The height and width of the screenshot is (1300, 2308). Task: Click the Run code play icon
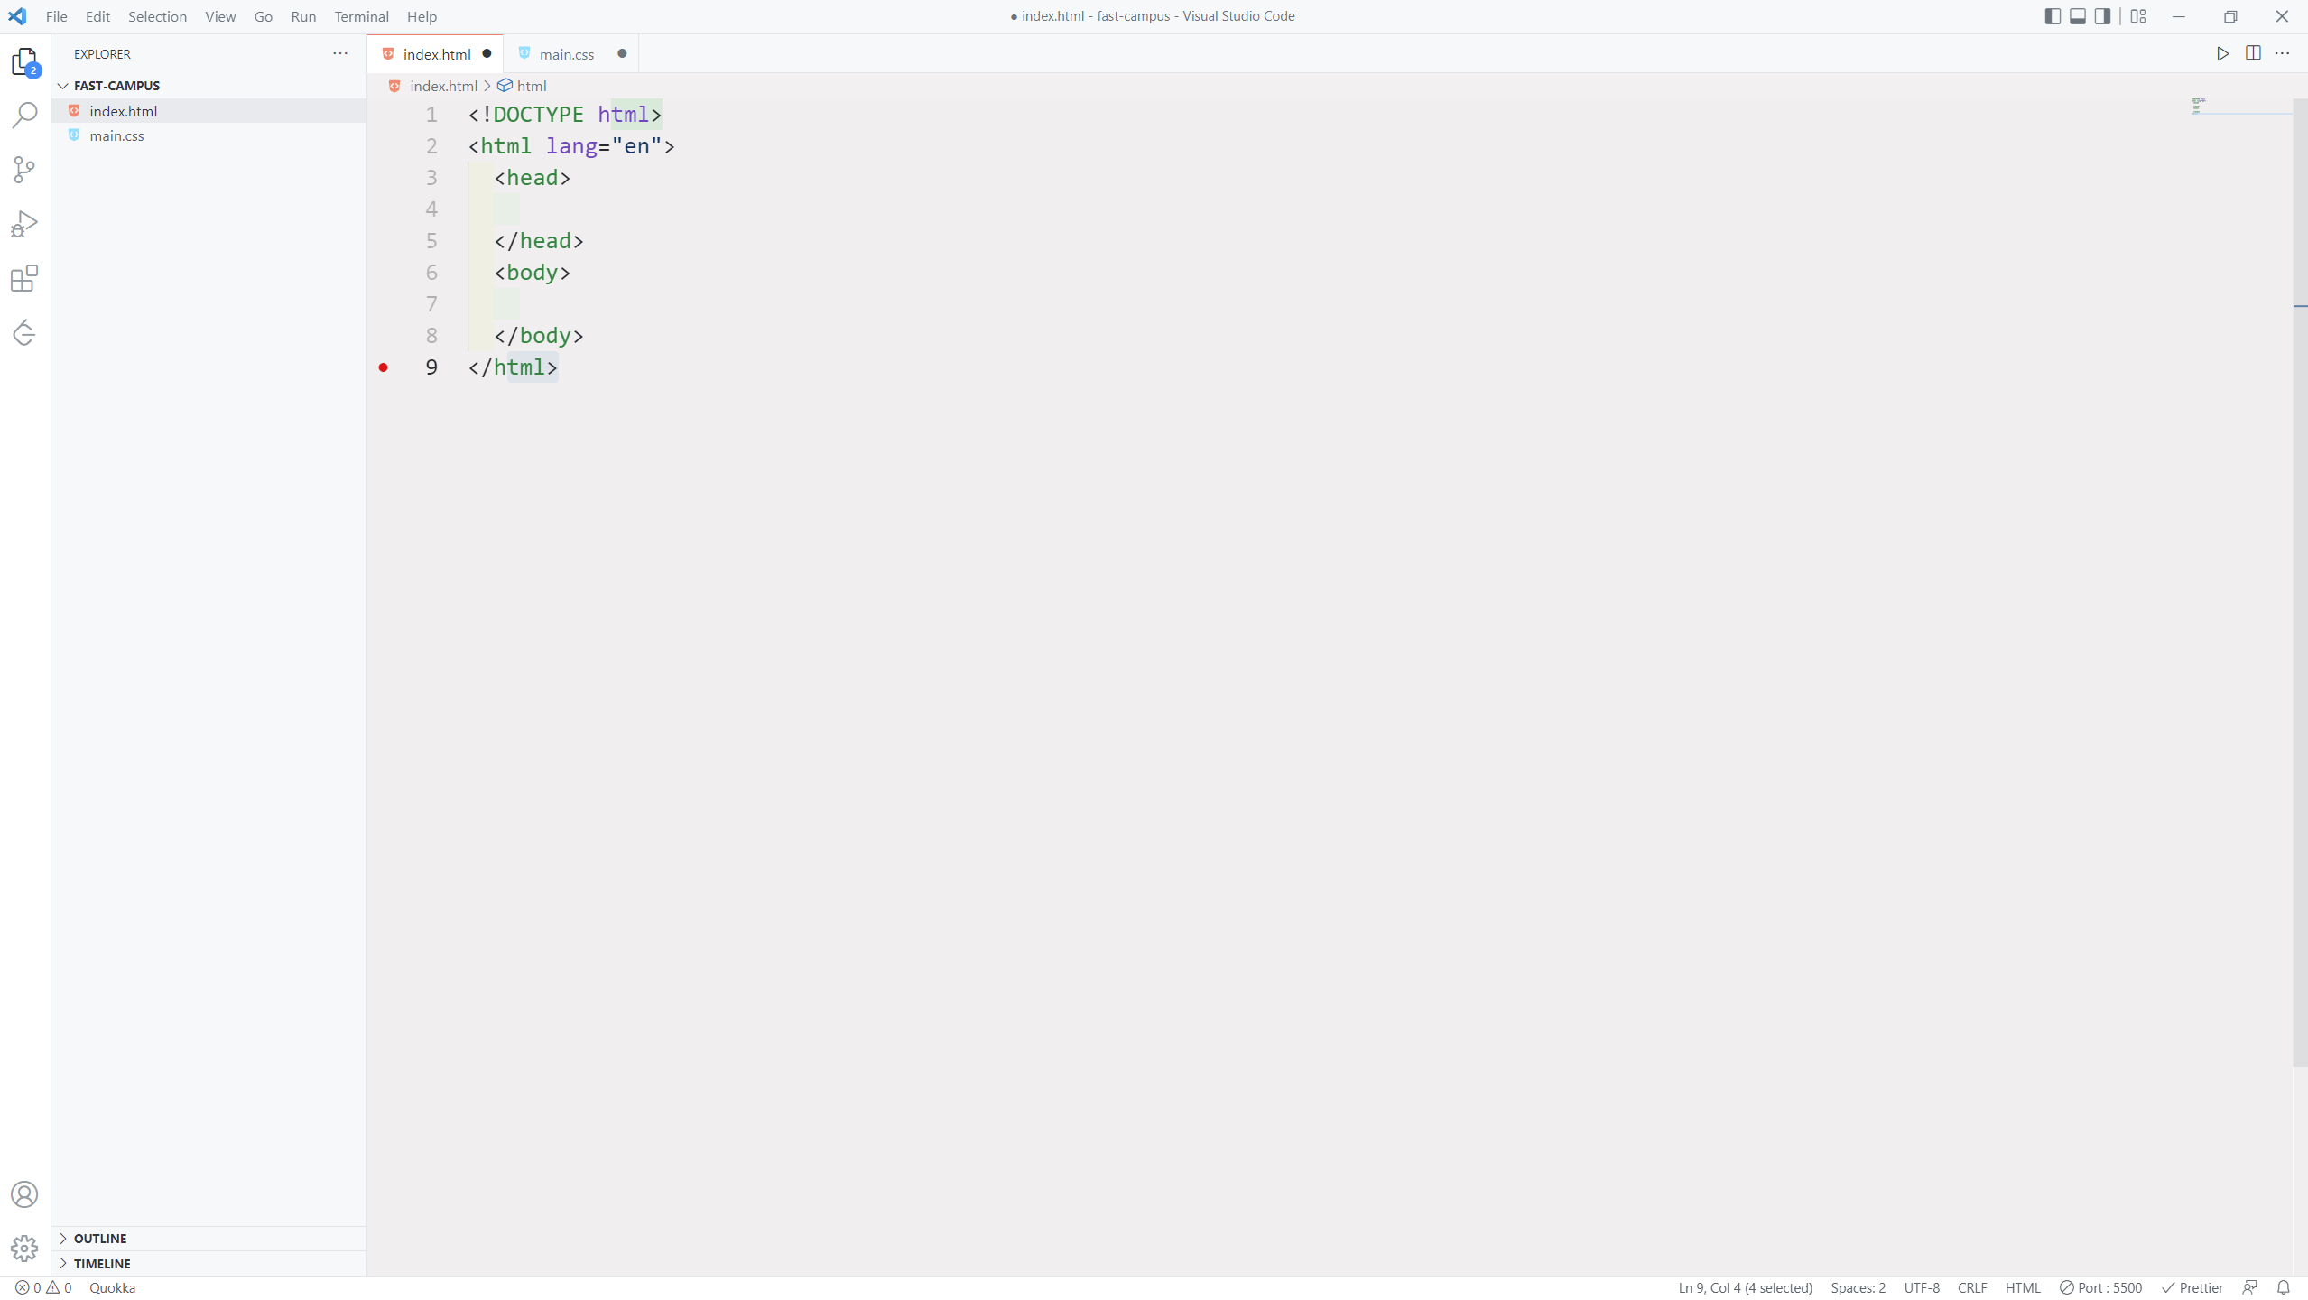point(2222,54)
